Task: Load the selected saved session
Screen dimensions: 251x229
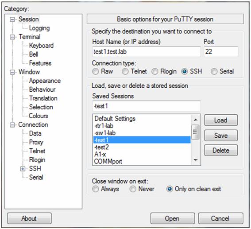Action: 221,120
